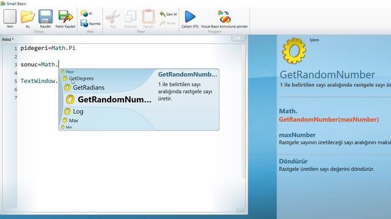Click the Kopyala (Copy) icon
The height and width of the screenshot is (219, 391).
(x=130, y=16)
